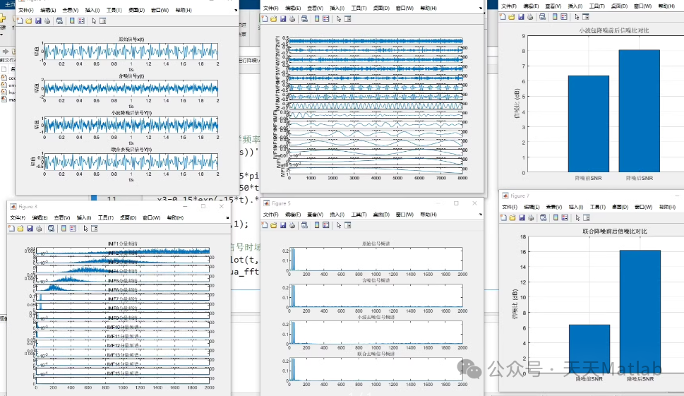Open 帮助(H) menu in IMF time-domain figure window
Screen dimensions: 684x396
click(x=428, y=8)
